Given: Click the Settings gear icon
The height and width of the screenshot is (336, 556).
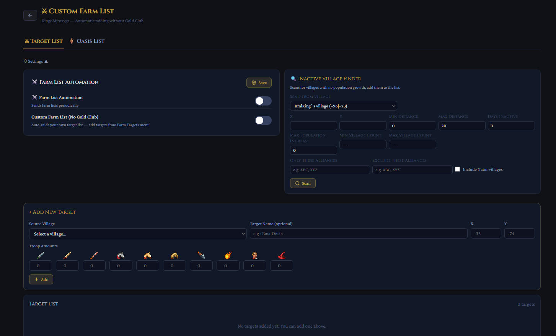Looking at the screenshot, I should [x=25, y=61].
